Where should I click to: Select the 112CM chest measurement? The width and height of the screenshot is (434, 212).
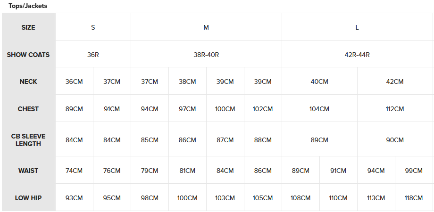tap(395, 109)
